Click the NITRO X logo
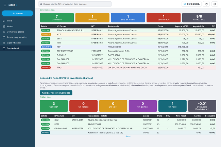Viewport: 221px width, 147px height. coord(13,5)
